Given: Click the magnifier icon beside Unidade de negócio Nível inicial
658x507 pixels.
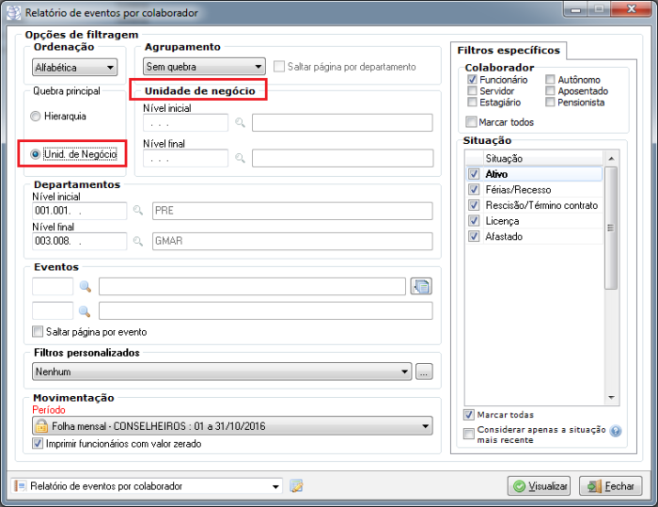Looking at the screenshot, I should click(241, 123).
